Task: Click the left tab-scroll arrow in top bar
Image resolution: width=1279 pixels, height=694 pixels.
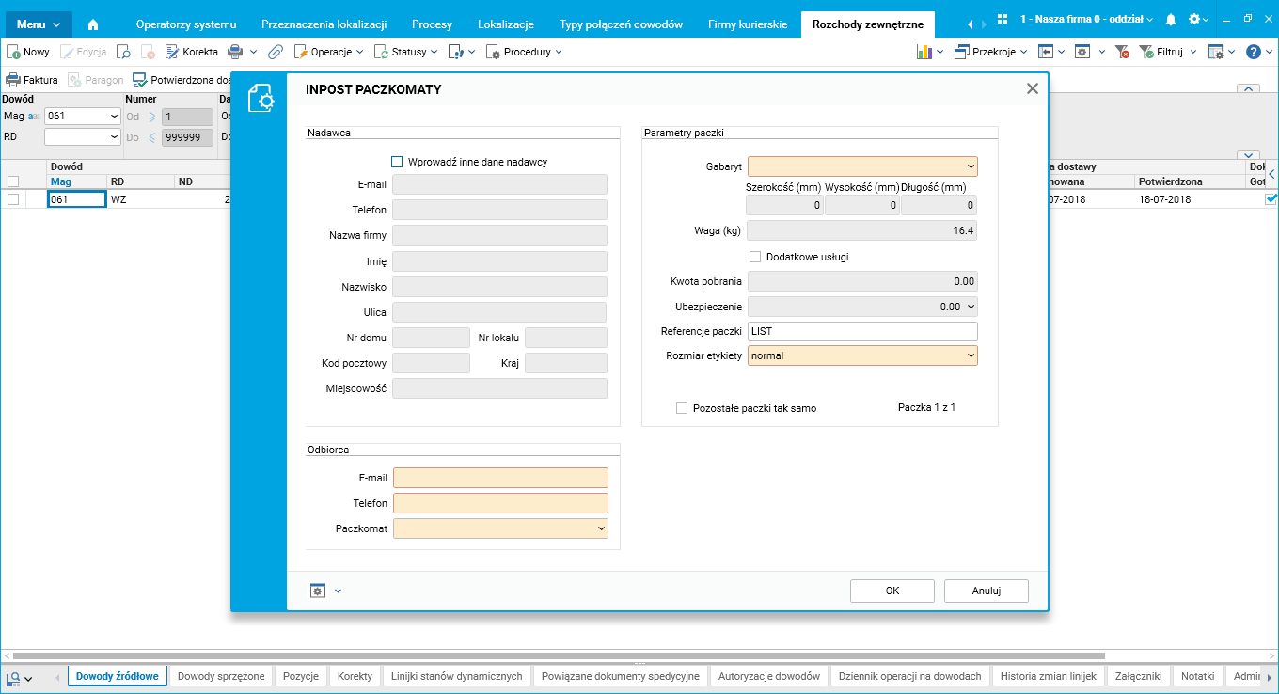Action: point(970,24)
